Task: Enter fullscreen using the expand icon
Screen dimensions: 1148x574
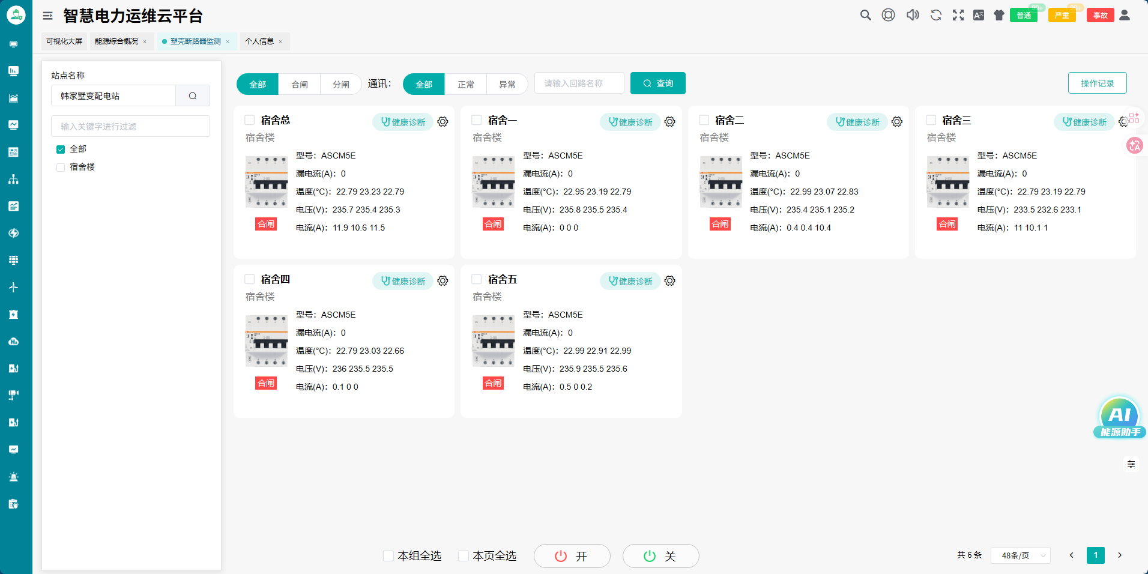Action: click(x=958, y=15)
